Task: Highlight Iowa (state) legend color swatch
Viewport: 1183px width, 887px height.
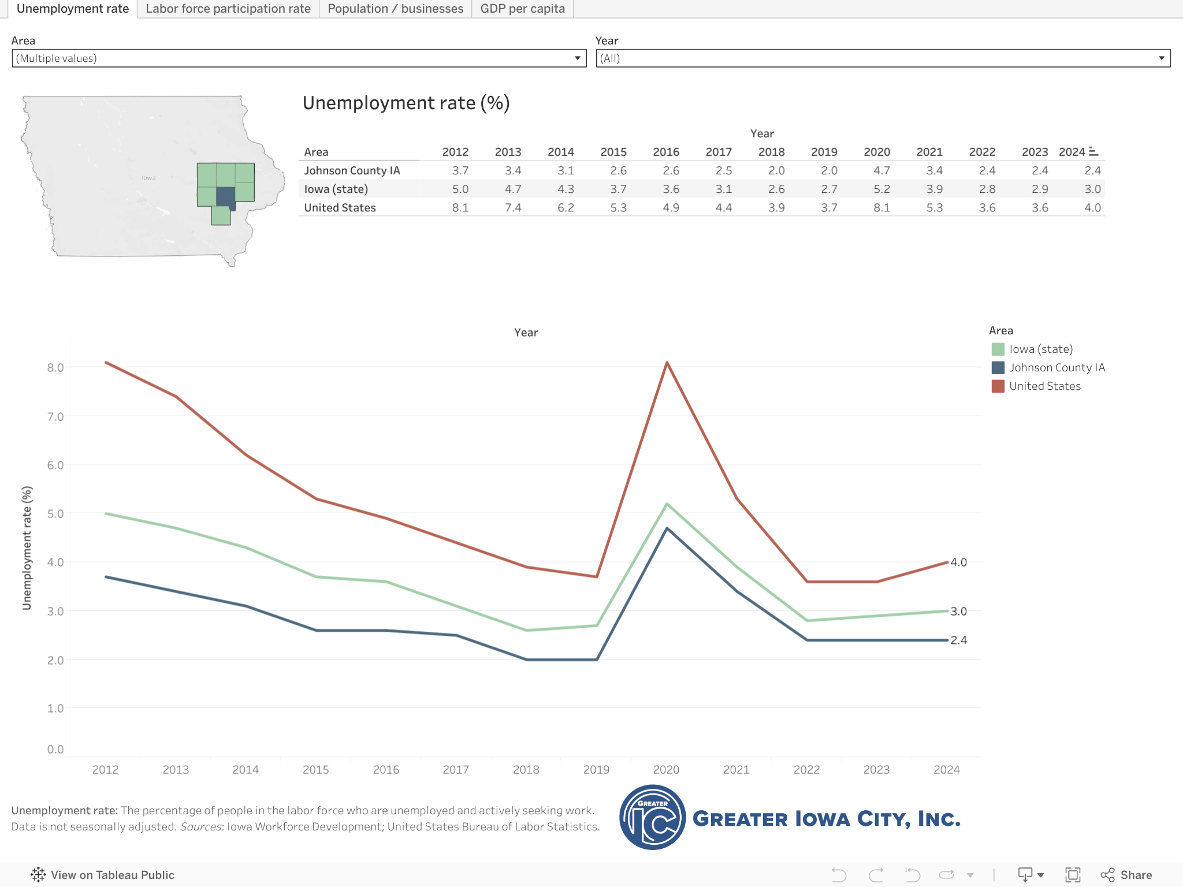Action: pos(998,349)
